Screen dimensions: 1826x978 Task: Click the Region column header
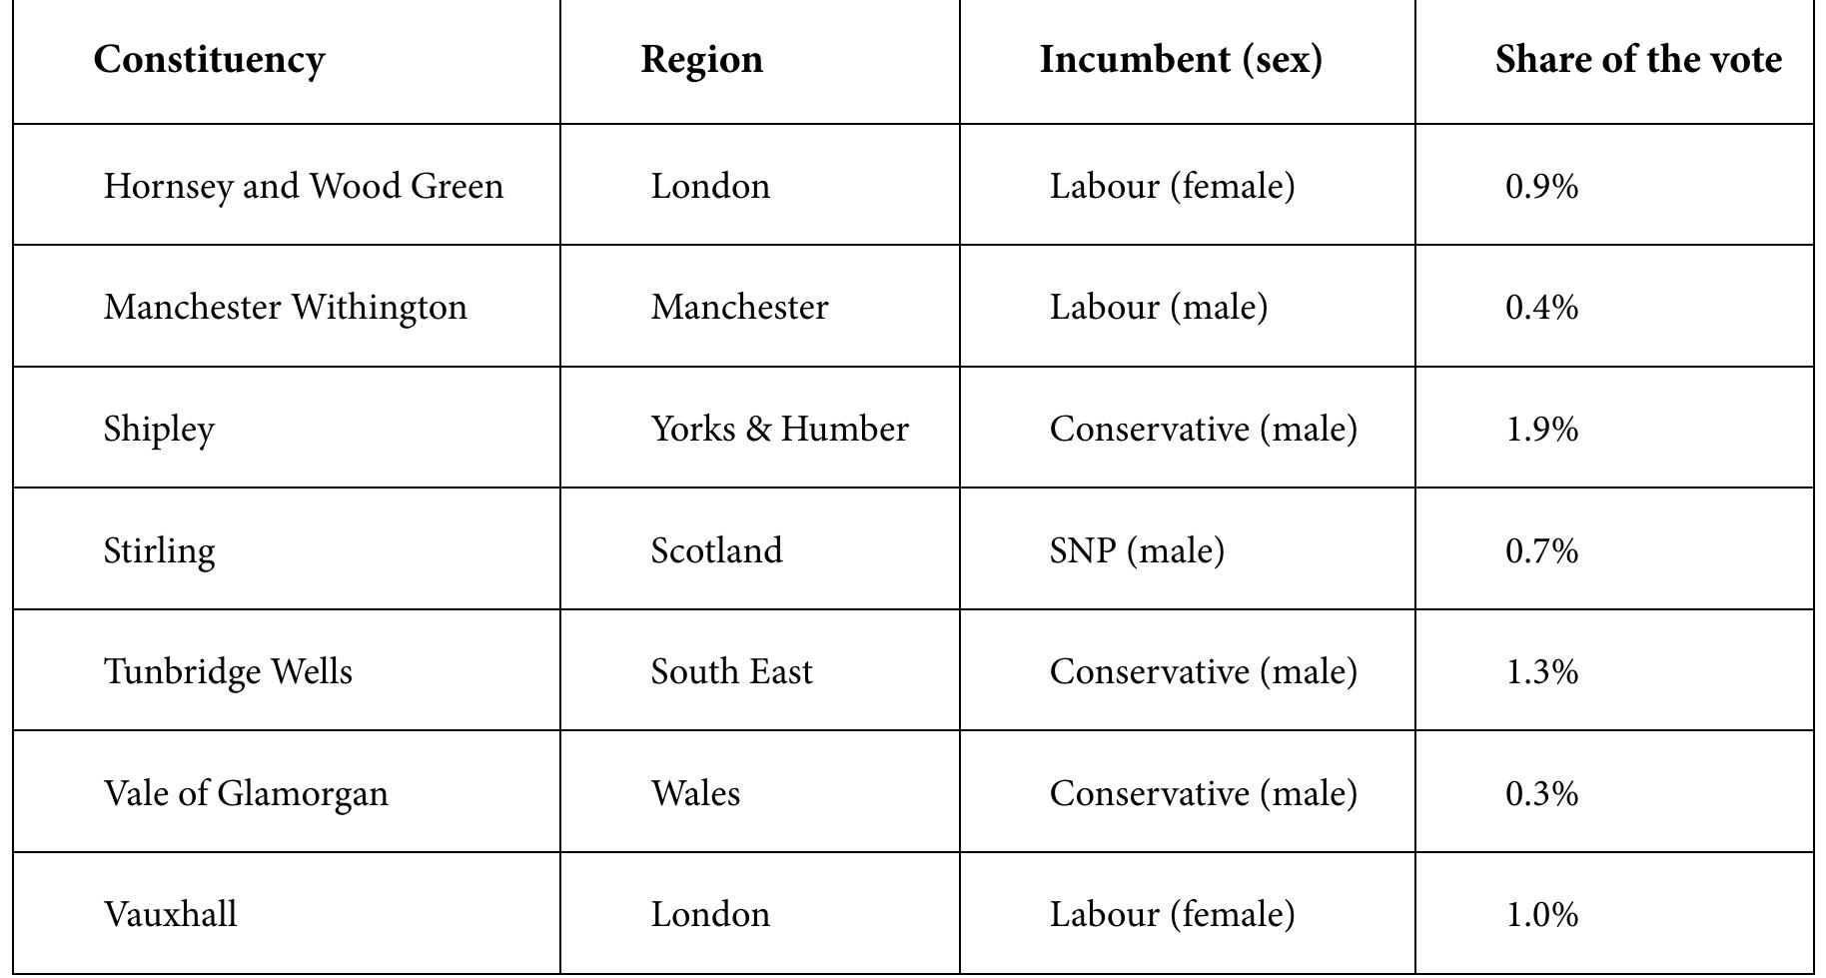[701, 60]
